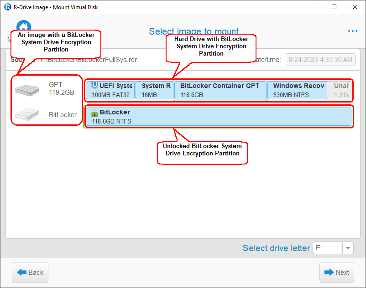Select the Windows Recovery 530MB NTFS partition
The width and height of the screenshot is (366, 288).
click(x=297, y=90)
